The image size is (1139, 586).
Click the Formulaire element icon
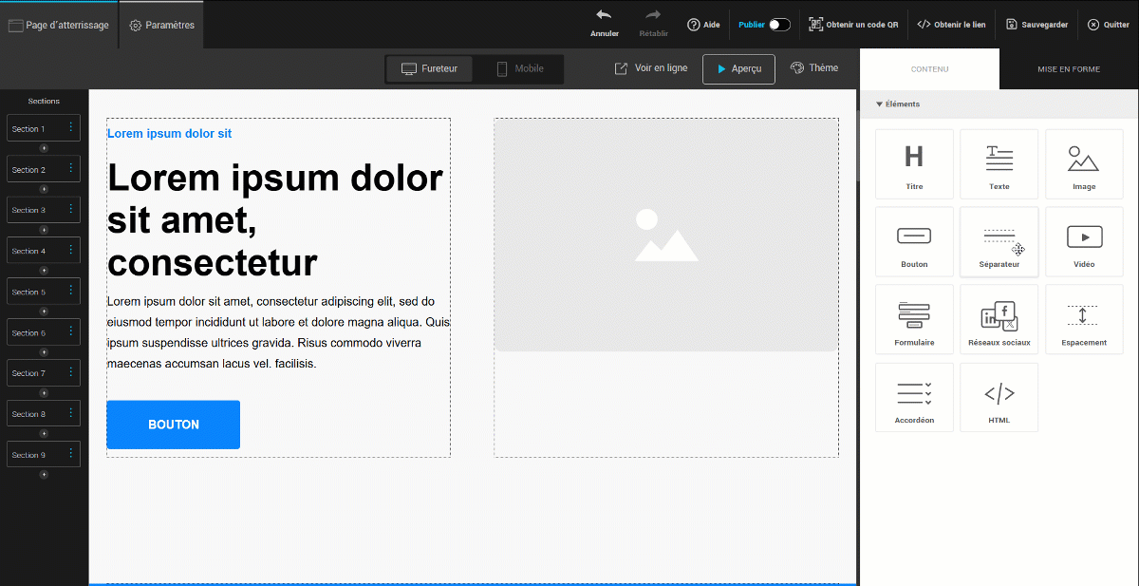pyautogui.click(x=913, y=313)
